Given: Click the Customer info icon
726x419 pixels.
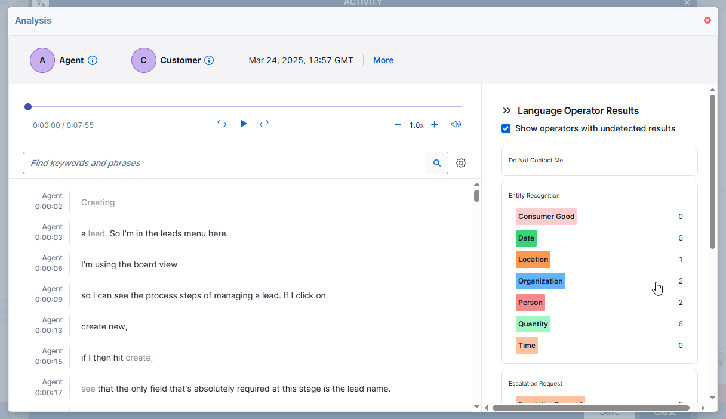Looking at the screenshot, I should [209, 60].
